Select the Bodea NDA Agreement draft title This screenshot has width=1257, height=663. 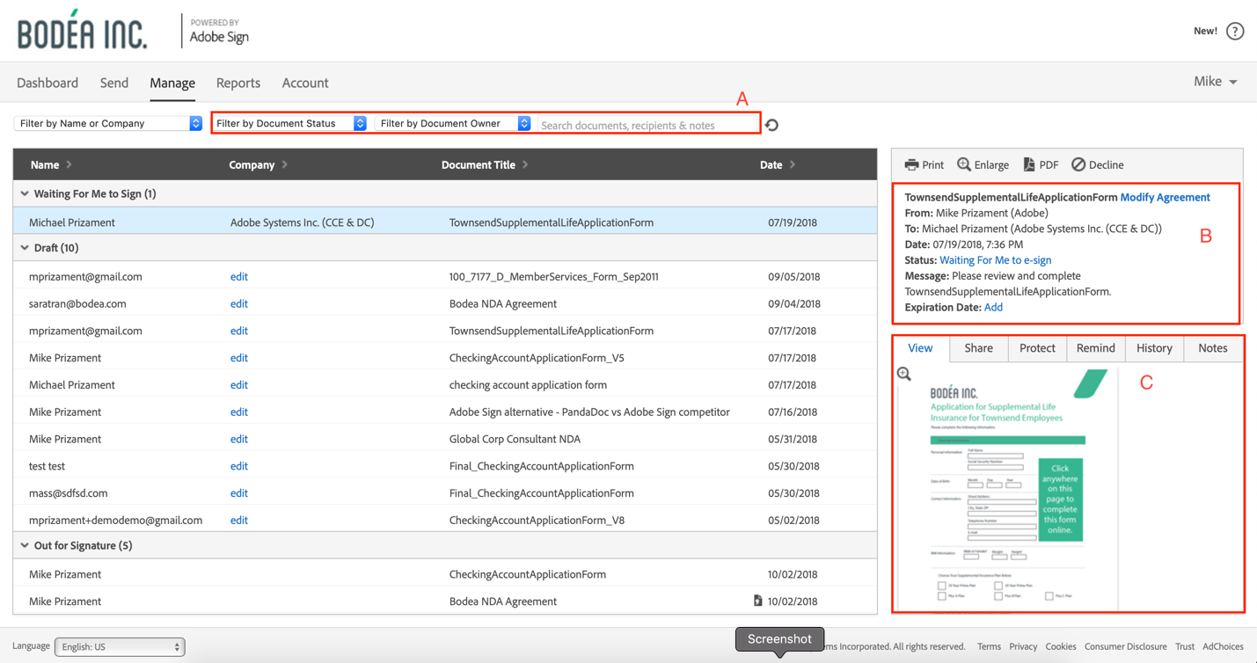(502, 303)
